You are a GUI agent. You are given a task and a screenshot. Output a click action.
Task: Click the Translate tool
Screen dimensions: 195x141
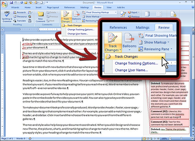coord(19,21)
